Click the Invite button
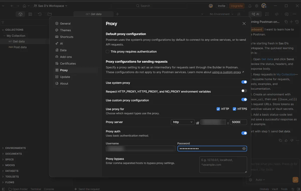Viewport: 301px width, 191px height. (x=221, y=6)
